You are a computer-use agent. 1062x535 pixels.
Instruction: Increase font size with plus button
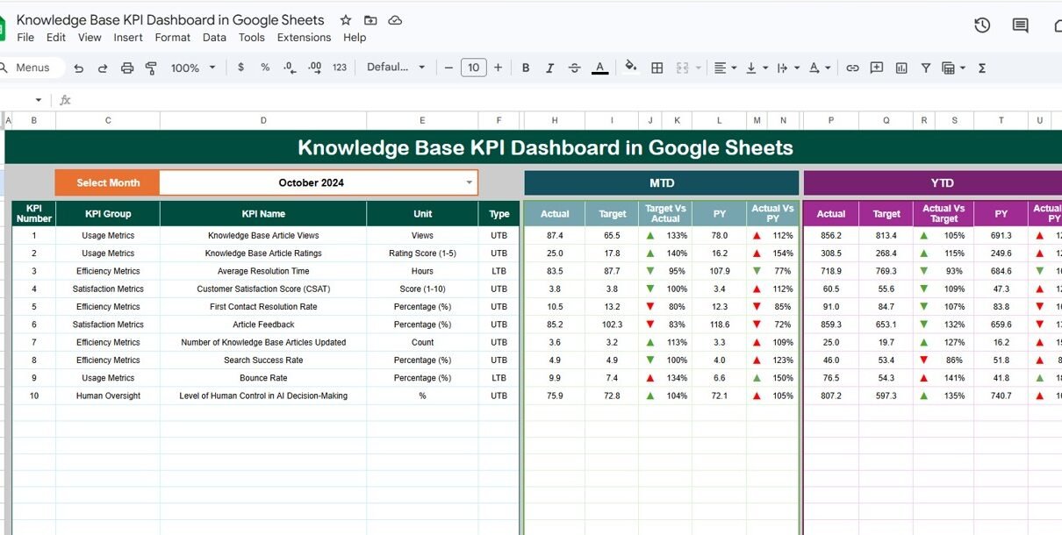(499, 68)
